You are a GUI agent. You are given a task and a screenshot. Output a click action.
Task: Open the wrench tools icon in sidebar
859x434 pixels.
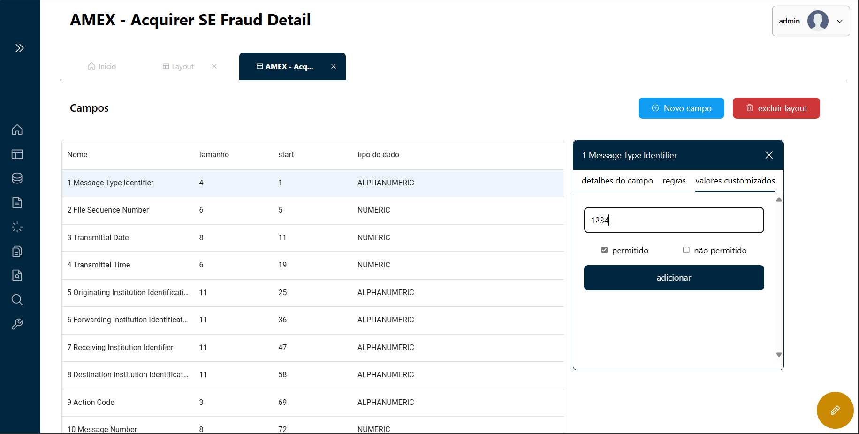tap(17, 324)
